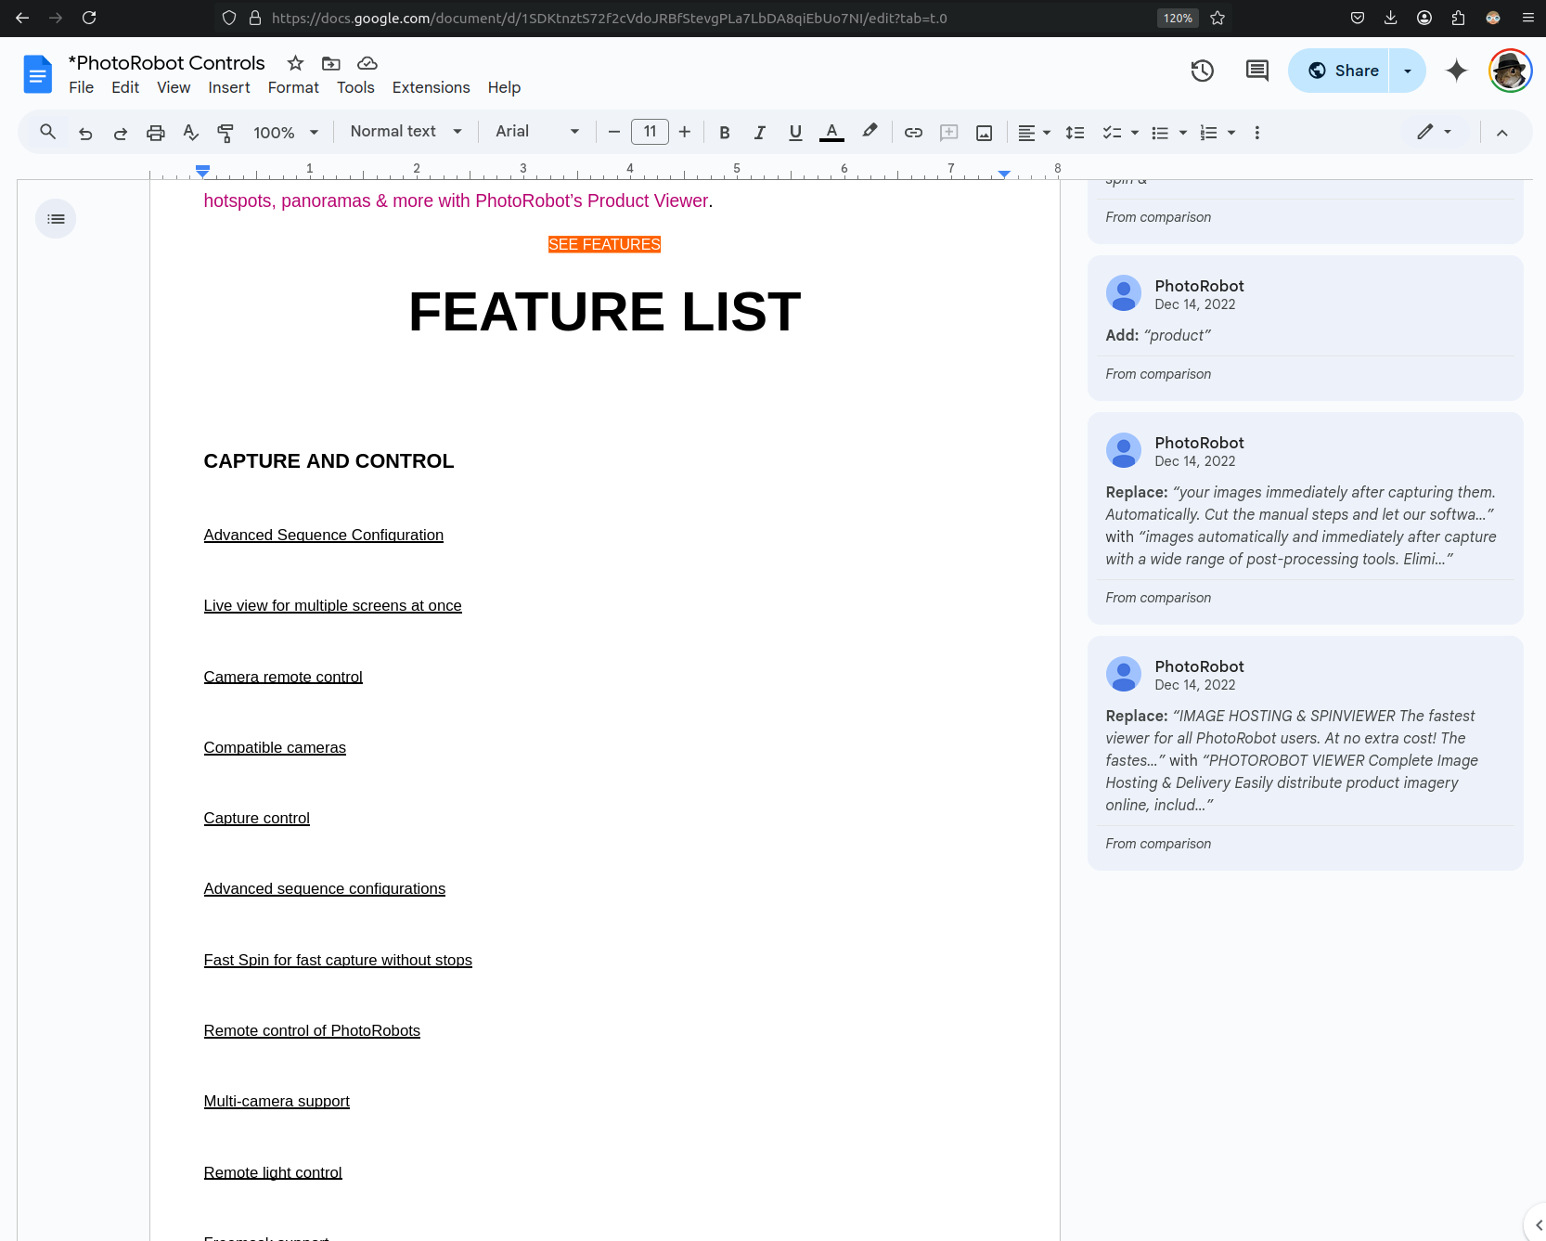Select the Add "product" comment card
1546x1241 pixels.
click(x=1305, y=329)
